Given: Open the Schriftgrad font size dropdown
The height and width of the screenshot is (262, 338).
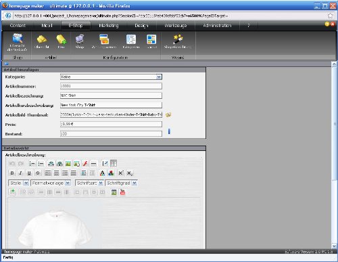Looking at the screenshot, I should (122, 183).
